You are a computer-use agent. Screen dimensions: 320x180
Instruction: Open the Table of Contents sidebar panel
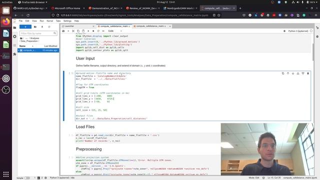(14, 45)
